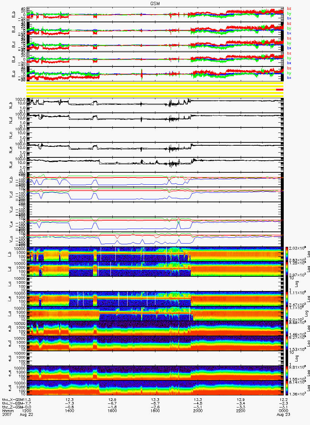Click the -6.7 Y-GSM position value
This screenshot has height=425, width=310.
112,403
